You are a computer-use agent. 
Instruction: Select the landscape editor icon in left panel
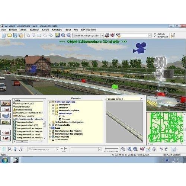[x=6, y=122]
